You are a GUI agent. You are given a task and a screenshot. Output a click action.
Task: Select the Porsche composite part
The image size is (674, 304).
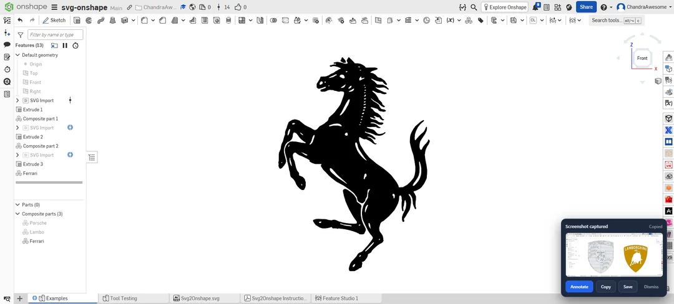pos(38,223)
